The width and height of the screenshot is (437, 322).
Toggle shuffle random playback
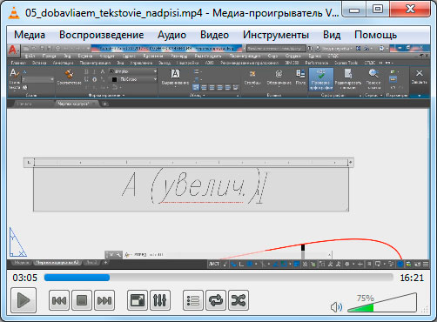coord(239,300)
